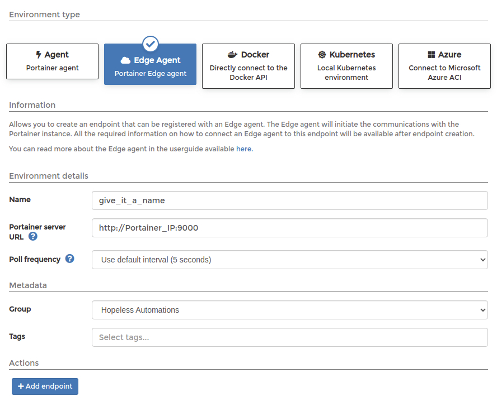Click the Kubernetes wheel icon
The image size is (497, 411).
pyautogui.click(x=322, y=55)
